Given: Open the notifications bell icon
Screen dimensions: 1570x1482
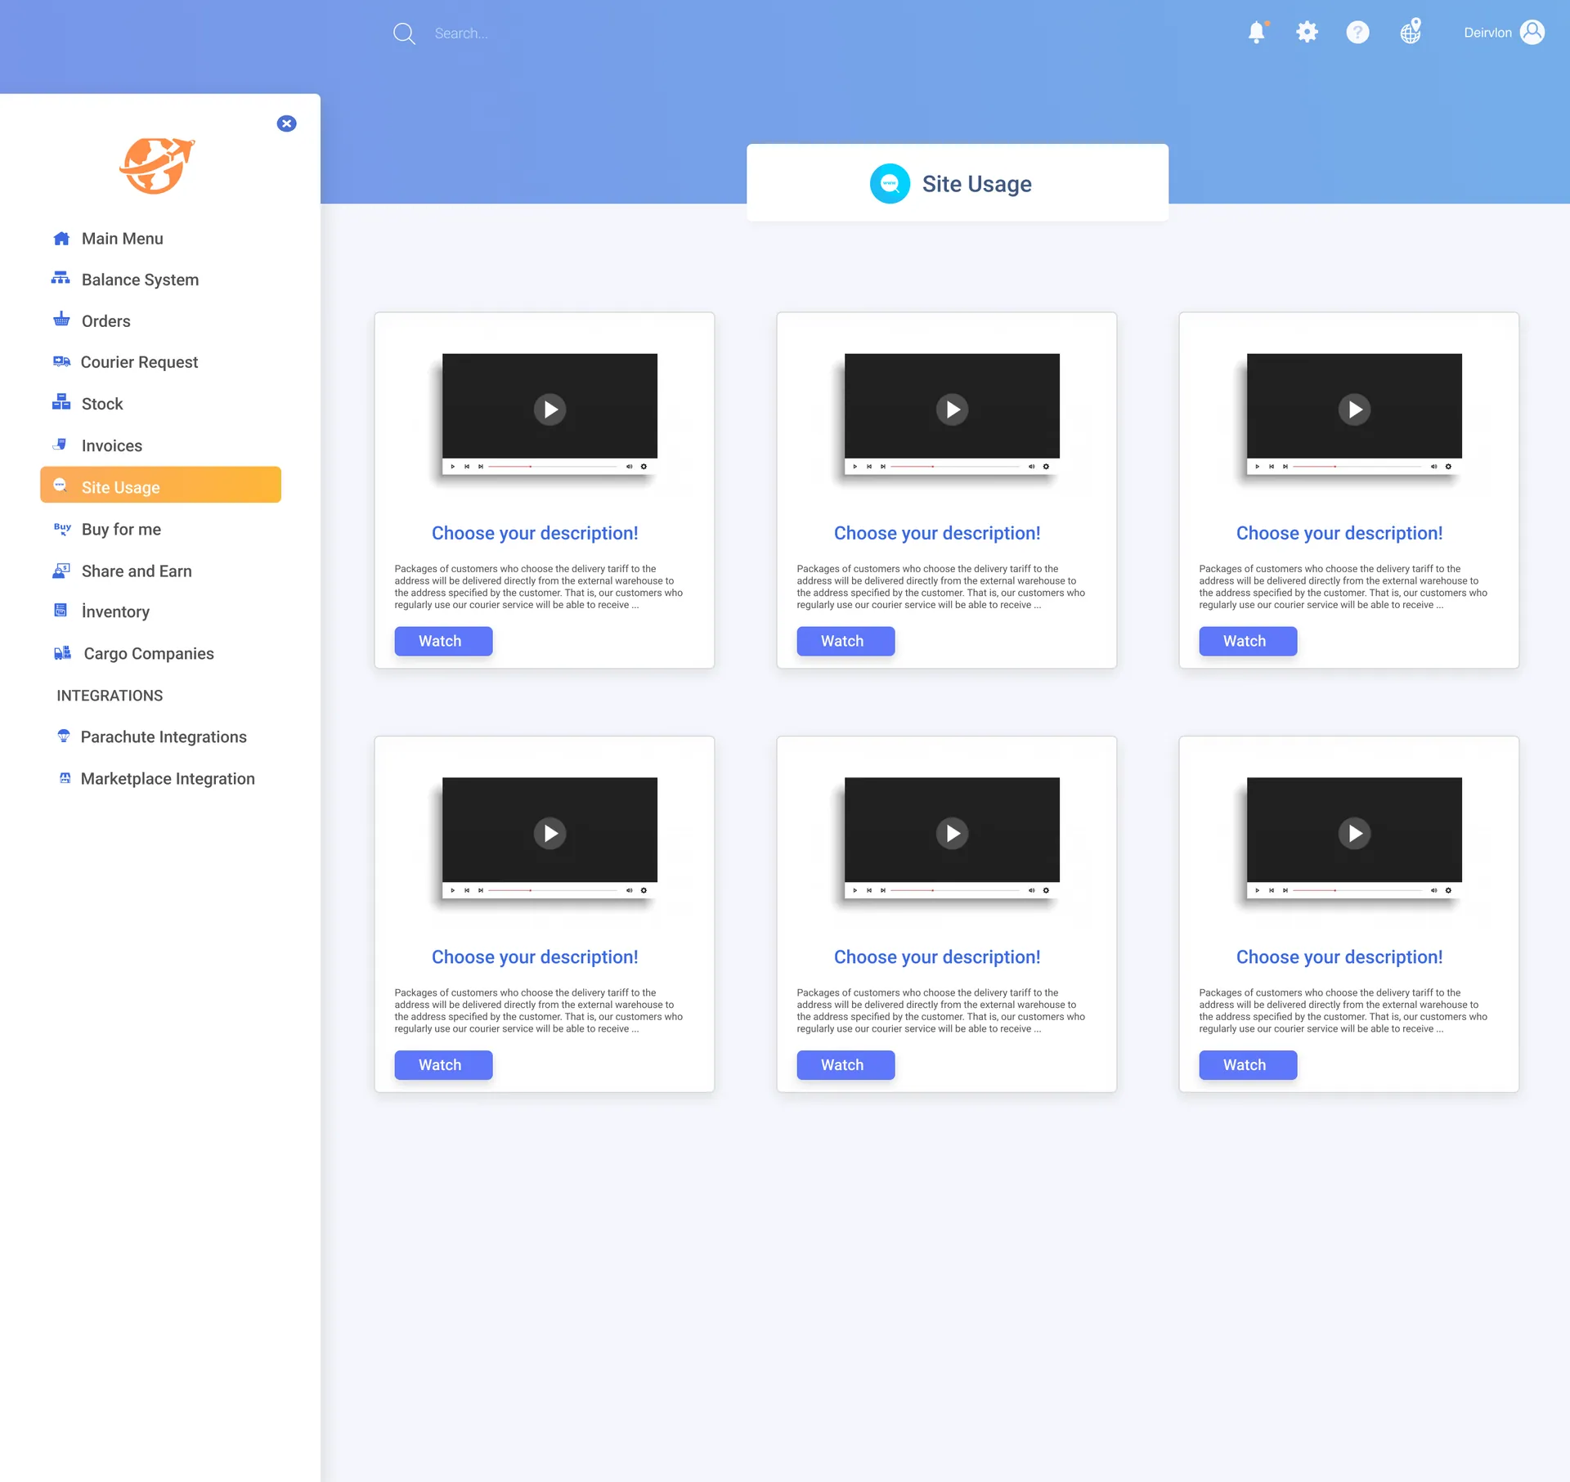Looking at the screenshot, I should (1257, 33).
